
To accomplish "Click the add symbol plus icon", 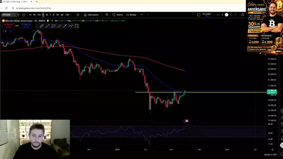I will click(24, 15).
